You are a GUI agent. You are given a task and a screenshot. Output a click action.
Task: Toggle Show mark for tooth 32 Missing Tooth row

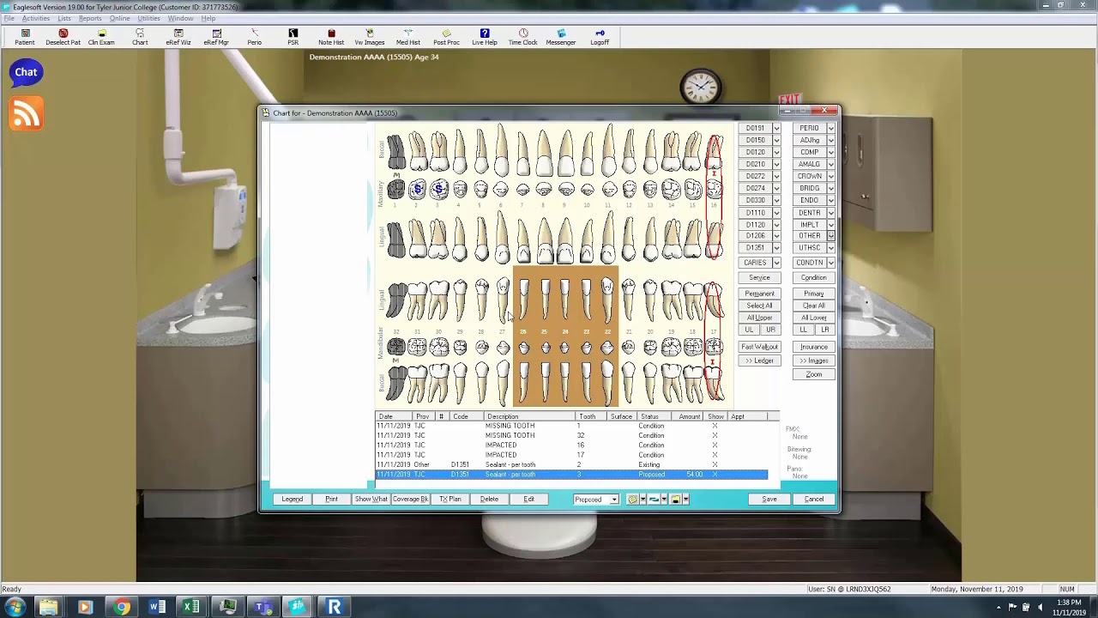715,435
